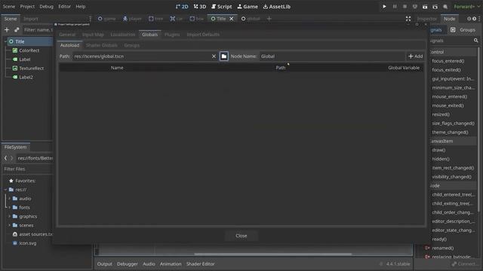Click the Node Name input field
The image size is (483, 271).
332,56
